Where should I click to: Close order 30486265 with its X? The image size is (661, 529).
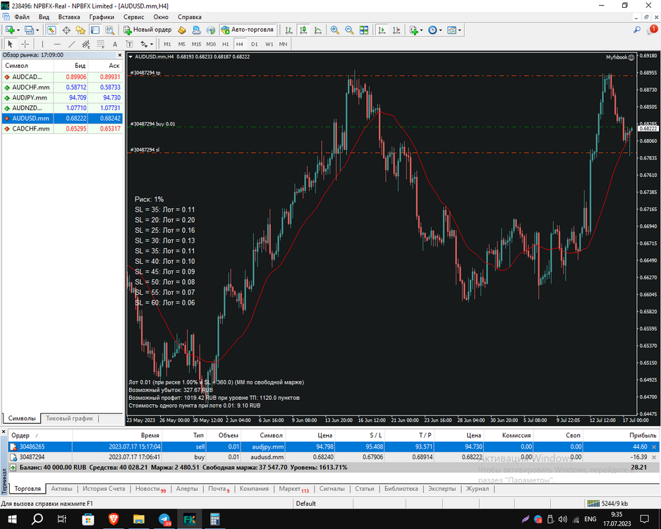(x=654, y=446)
